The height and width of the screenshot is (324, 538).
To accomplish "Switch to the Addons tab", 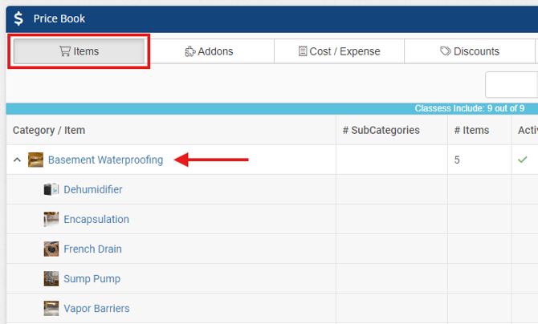I will [x=210, y=51].
